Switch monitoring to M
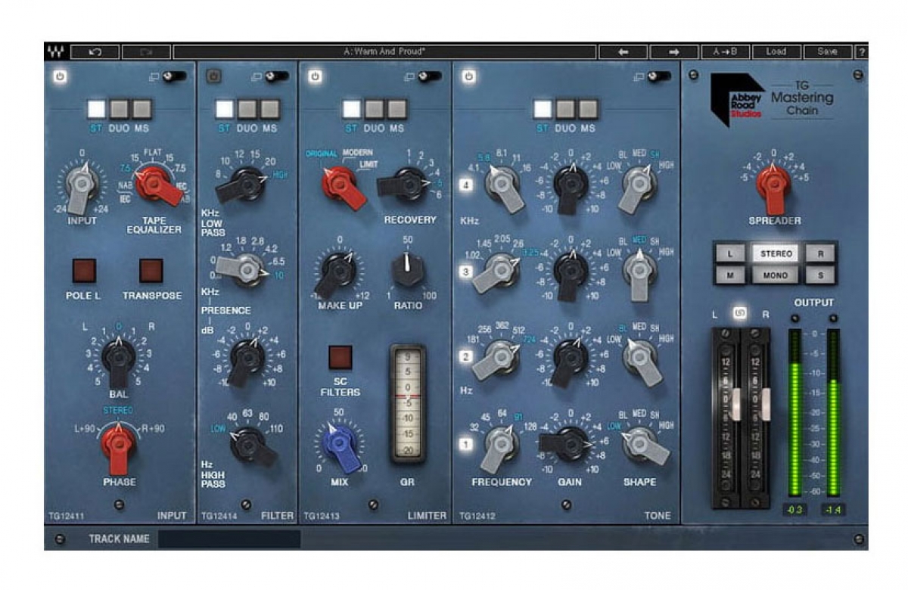Viewport: 908px width, 590px height. [x=730, y=275]
